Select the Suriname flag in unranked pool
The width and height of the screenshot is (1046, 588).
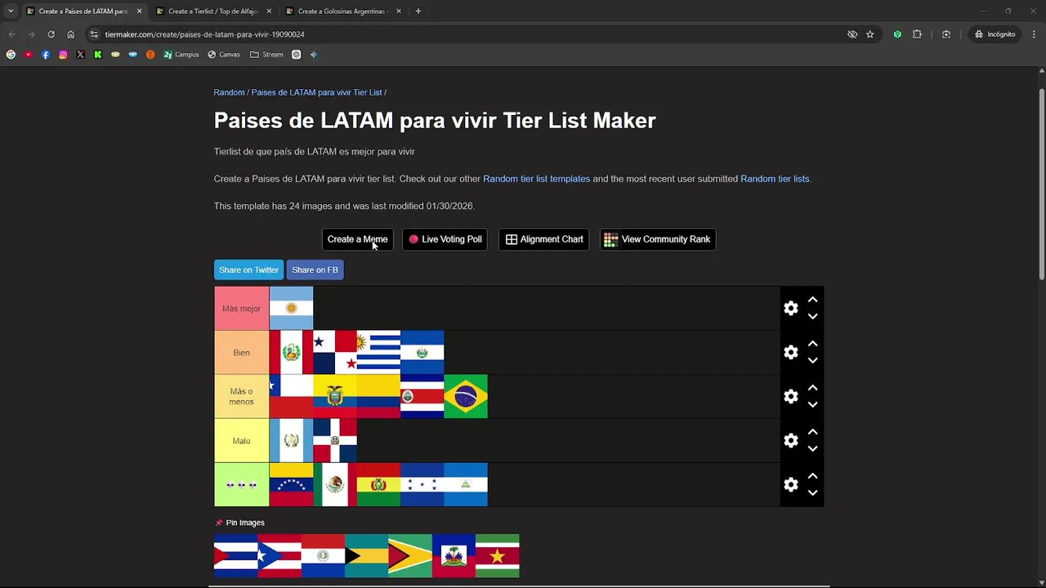(498, 556)
